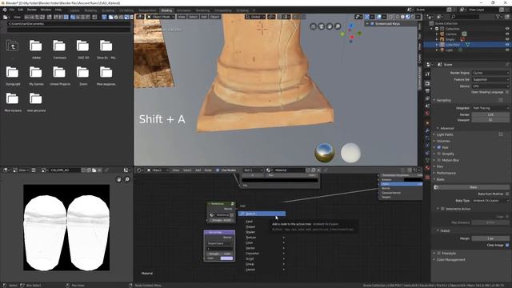Open the node editor Node menu

click(208, 170)
